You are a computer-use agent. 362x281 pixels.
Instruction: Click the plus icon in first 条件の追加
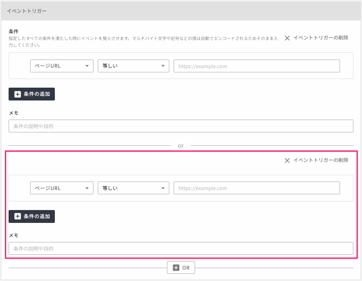tap(18, 94)
